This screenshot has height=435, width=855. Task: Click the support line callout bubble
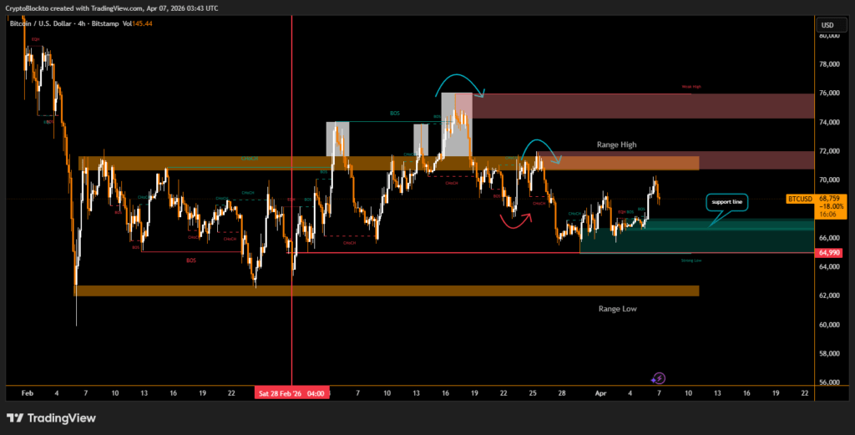coord(726,201)
